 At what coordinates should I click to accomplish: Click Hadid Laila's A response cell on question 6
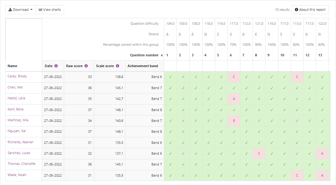234,98
